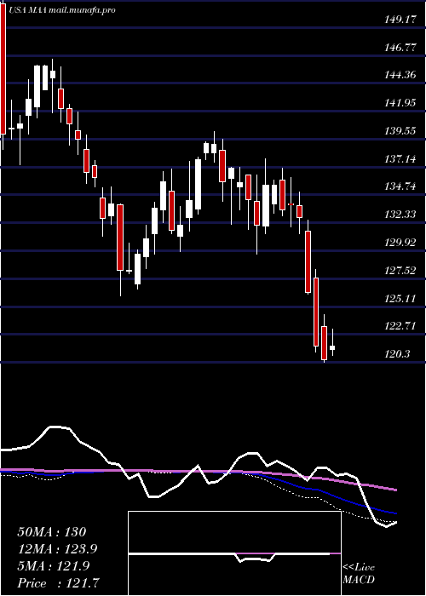Click the 122.71 price axis label
The image size is (426, 596).
pyautogui.click(x=400, y=326)
